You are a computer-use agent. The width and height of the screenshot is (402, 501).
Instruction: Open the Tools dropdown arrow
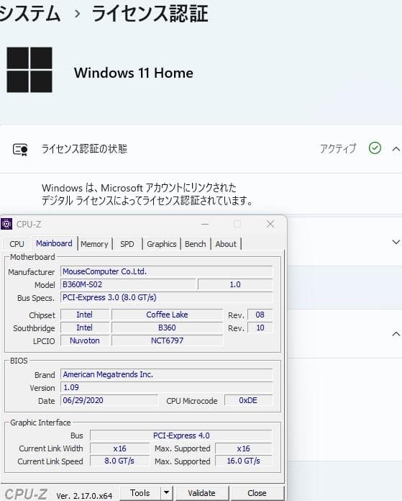click(x=166, y=493)
